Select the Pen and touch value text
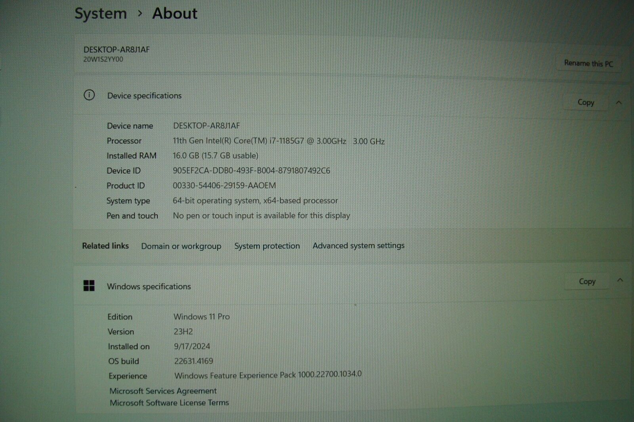Screen dimensions: 634x422 click(x=262, y=216)
